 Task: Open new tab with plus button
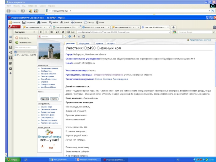pyautogui.click(x=173, y=27)
